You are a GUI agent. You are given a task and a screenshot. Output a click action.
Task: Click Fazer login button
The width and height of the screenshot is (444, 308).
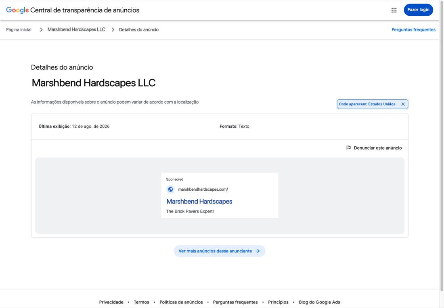pyautogui.click(x=418, y=10)
